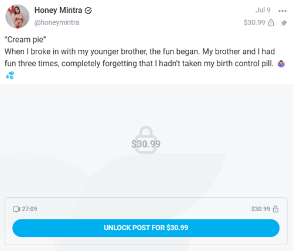The height and width of the screenshot is (251, 293).
Task: Click the lock icon above the unlock button
Action: click(x=275, y=209)
